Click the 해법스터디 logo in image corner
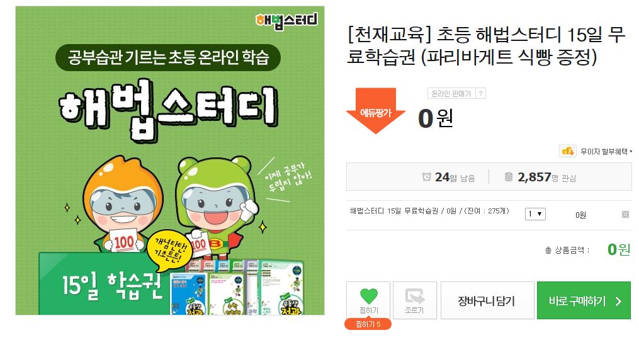The width and height of the screenshot is (639, 340). (x=286, y=21)
